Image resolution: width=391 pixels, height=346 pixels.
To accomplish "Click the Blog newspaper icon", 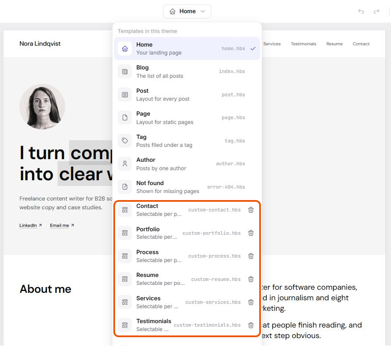I will pyautogui.click(x=125, y=72).
